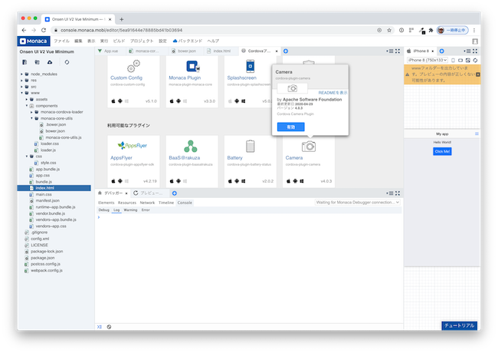The width and height of the screenshot is (498, 353).
Task: Maximize the debugger panel with fullscreen icon
Action: click(x=398, y=193)
